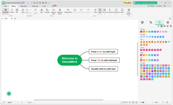173x105 pixels.
Task: Select the Welcome to EdrawMind central topic
Action: point(70,60)
